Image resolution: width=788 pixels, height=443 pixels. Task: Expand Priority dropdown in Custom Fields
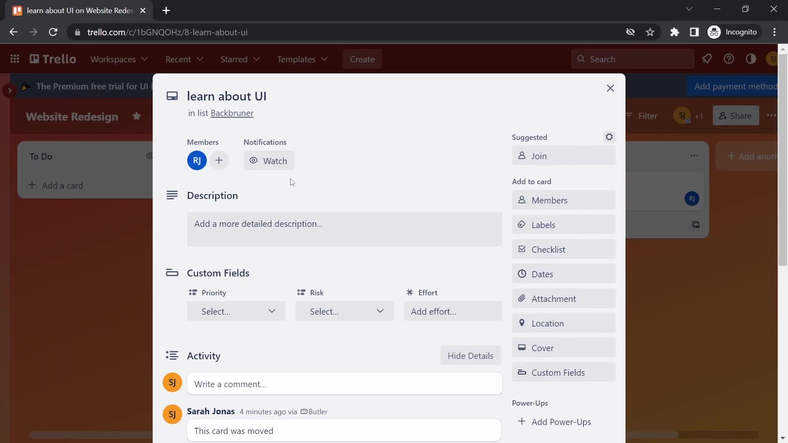click(236, 311)
